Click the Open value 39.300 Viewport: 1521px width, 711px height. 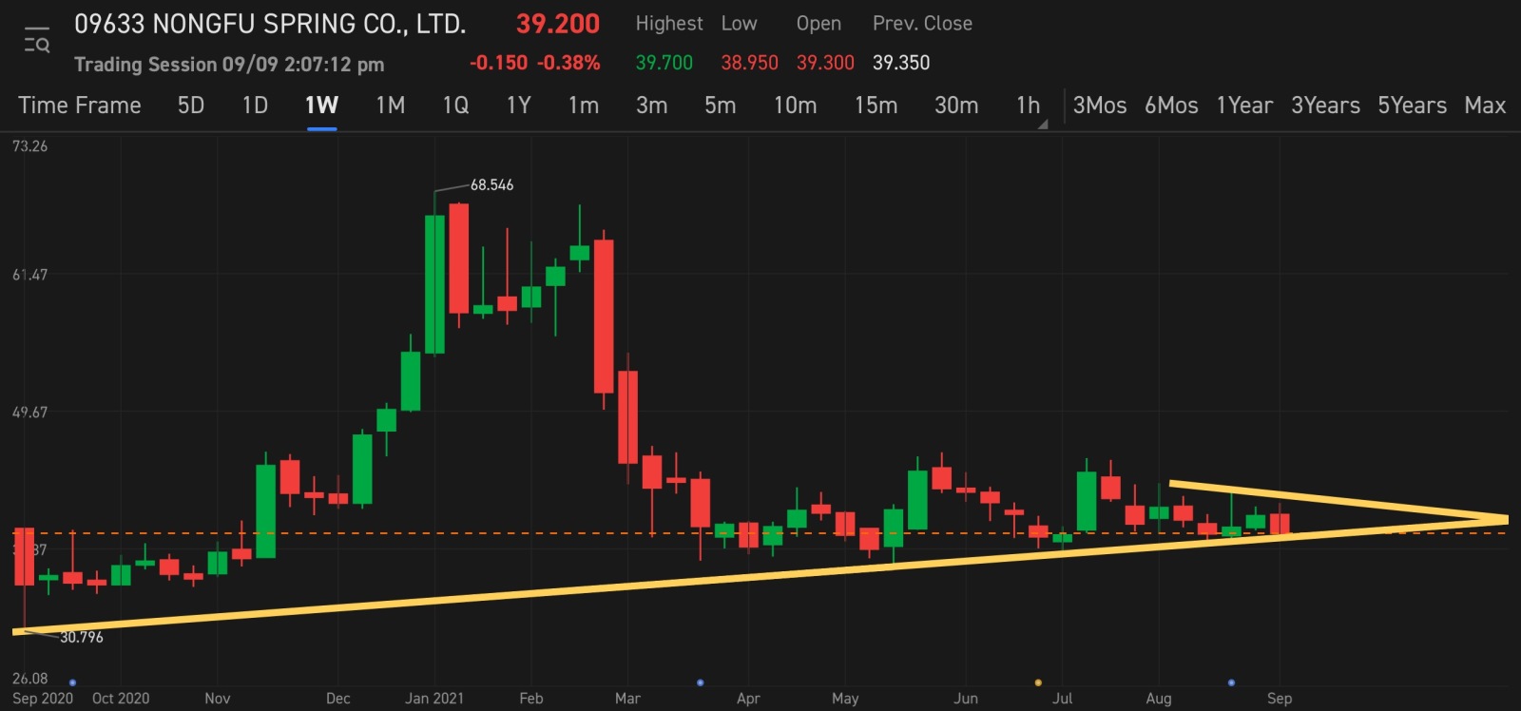825,63
